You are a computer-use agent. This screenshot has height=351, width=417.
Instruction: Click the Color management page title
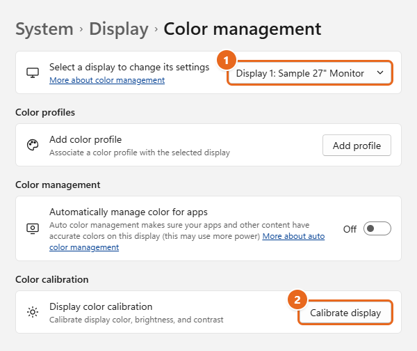click(x=243, y=29)
